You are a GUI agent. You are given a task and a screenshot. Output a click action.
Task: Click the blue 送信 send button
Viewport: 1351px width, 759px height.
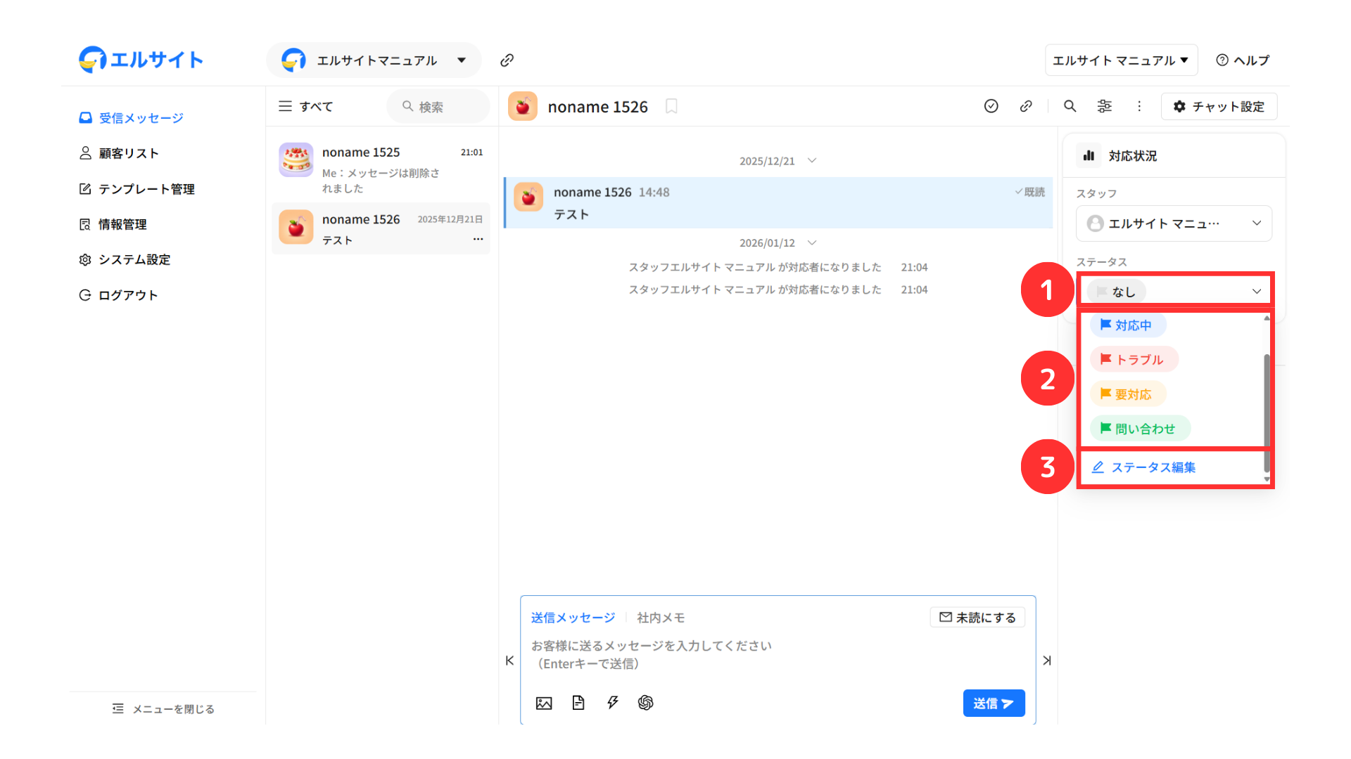tap(993, 703)
